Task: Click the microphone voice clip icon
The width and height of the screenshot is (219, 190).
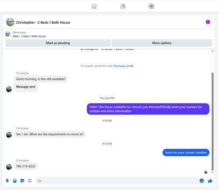Action: 7,181
